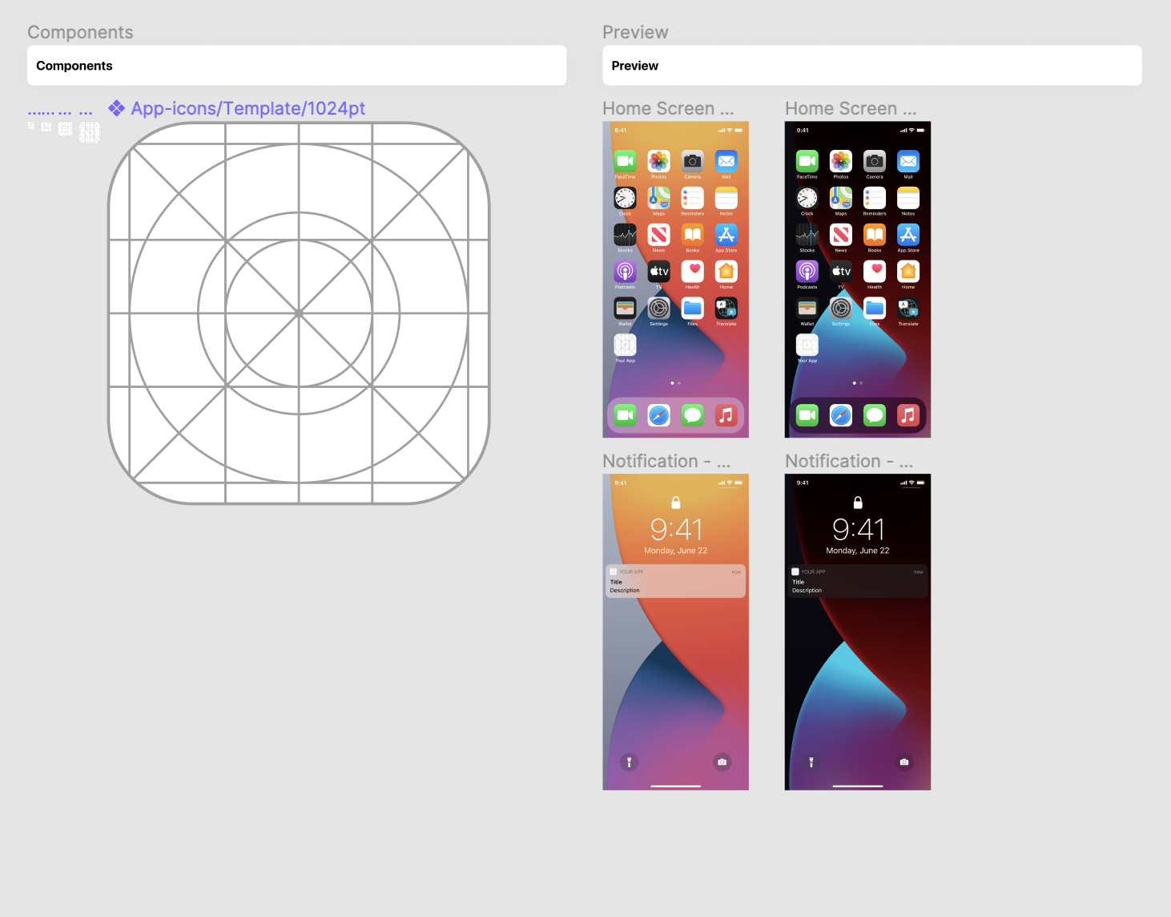The width and height of the screenshot is (1171, 917).
Task: Click the lock icon above the clock
Action: pos(675,503)
